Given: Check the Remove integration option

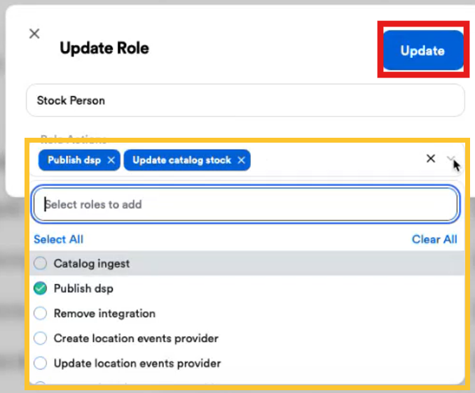Looking at the screenshot, I should coord(41,313).
